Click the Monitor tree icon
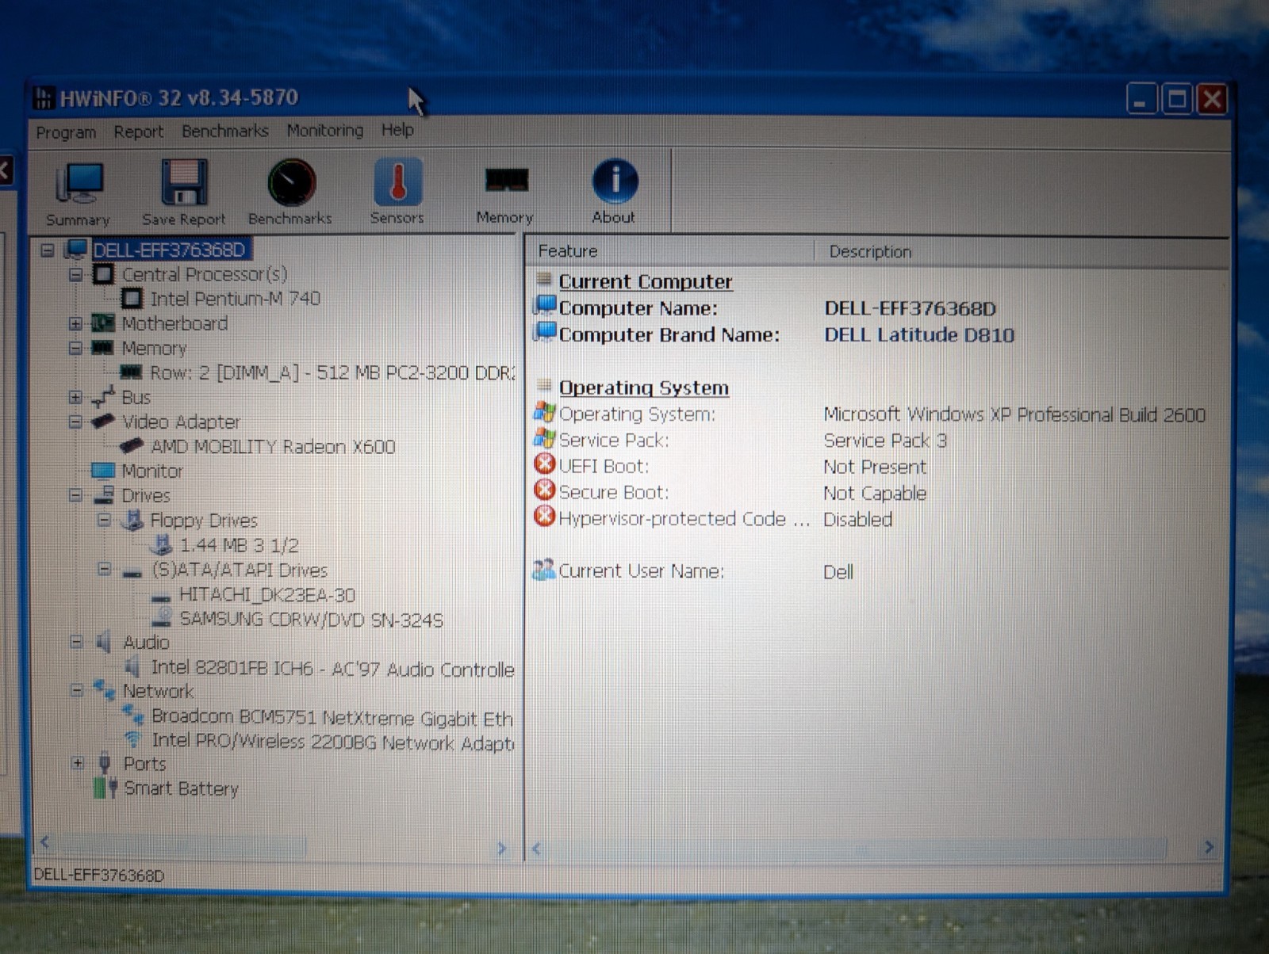Screen dimensions: 1269x954 (103, 471)
